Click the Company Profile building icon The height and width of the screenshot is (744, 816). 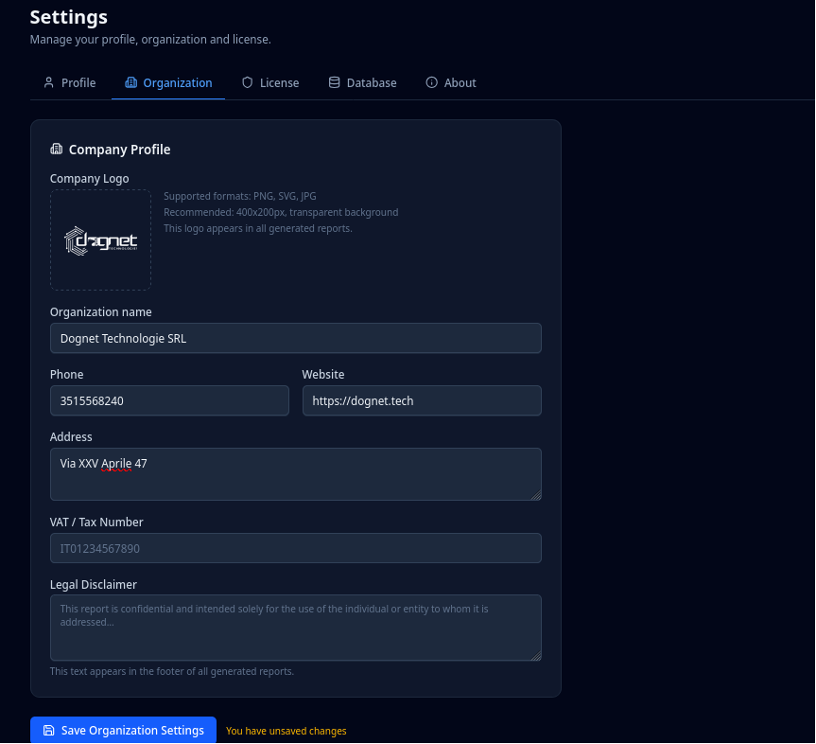(56, 149)
